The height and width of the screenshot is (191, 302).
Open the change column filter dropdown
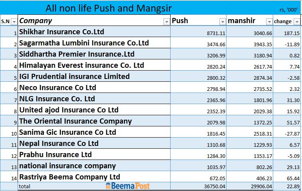pos(296,22)
